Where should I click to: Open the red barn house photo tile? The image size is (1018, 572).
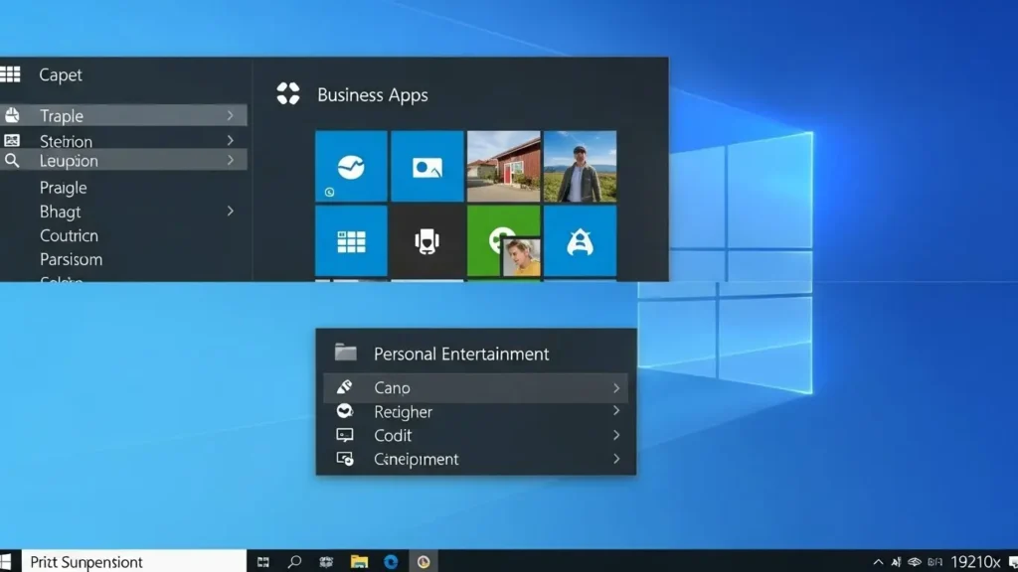tap(503, 167)
